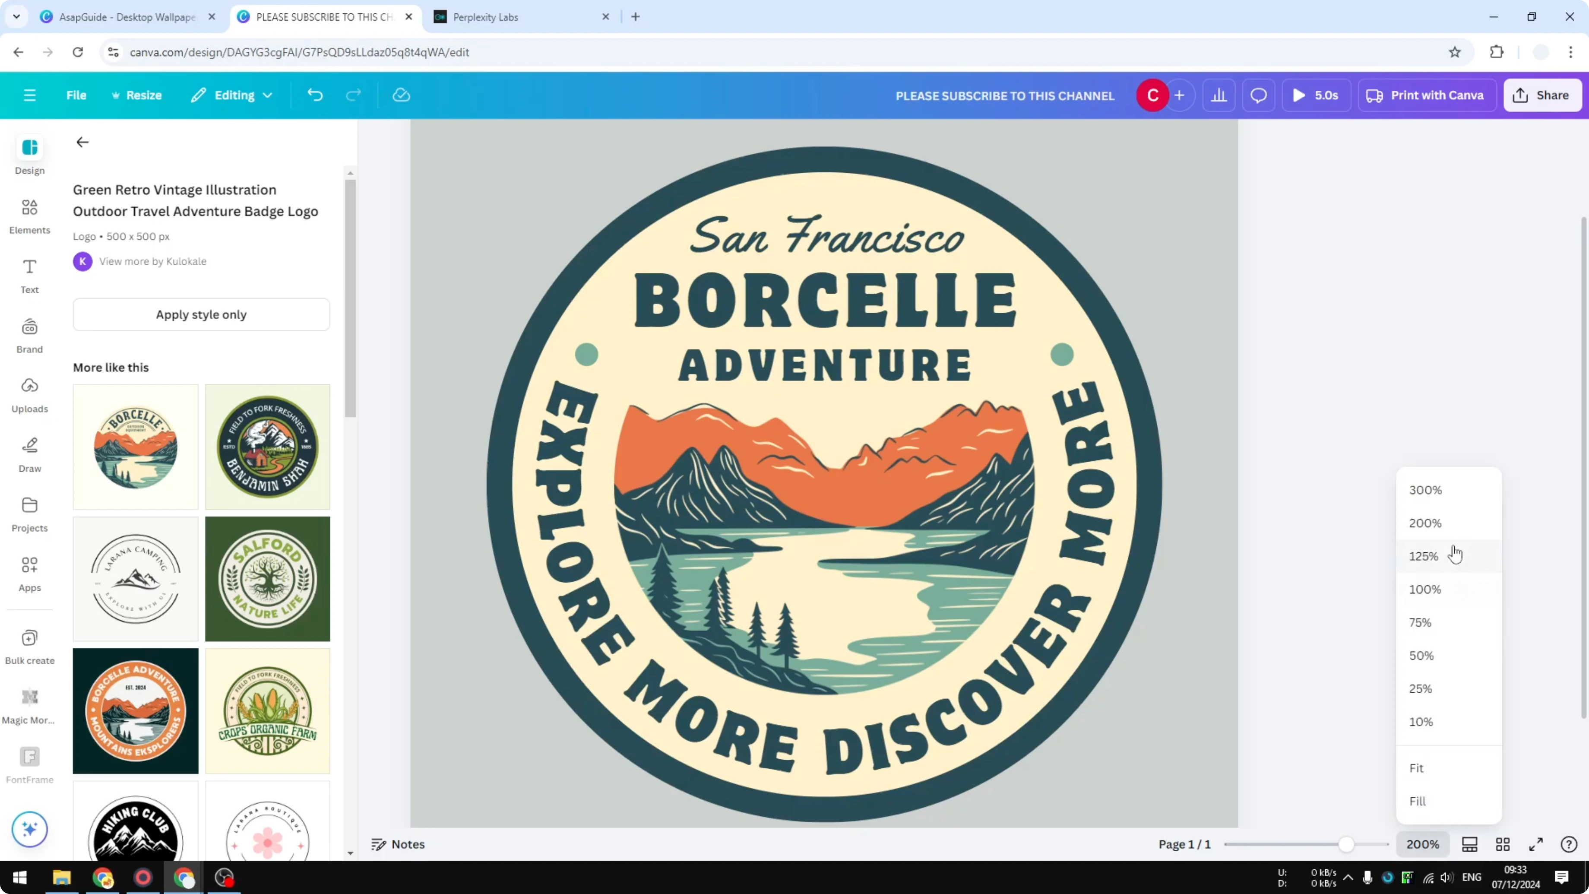Open View more by Kulokale link

(x=152, y=261)
